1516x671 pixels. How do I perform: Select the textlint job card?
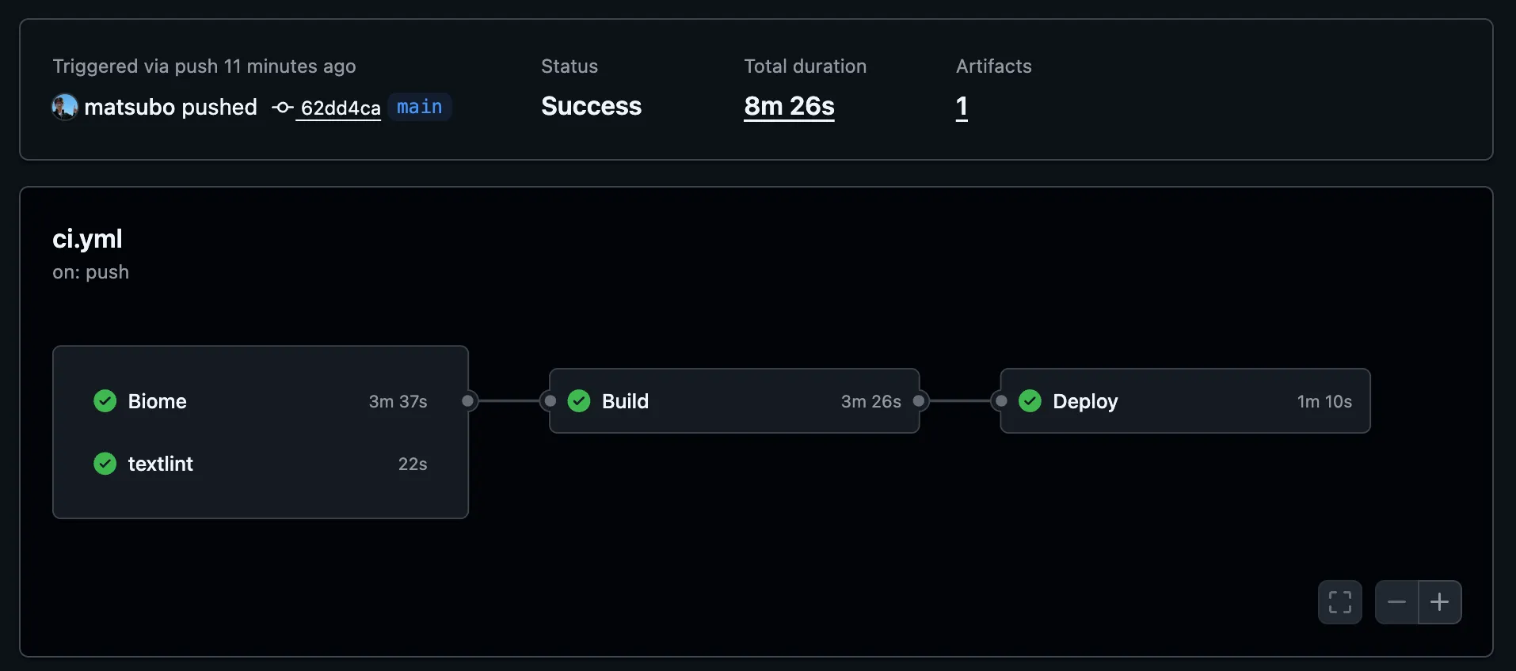click(161, 464)
